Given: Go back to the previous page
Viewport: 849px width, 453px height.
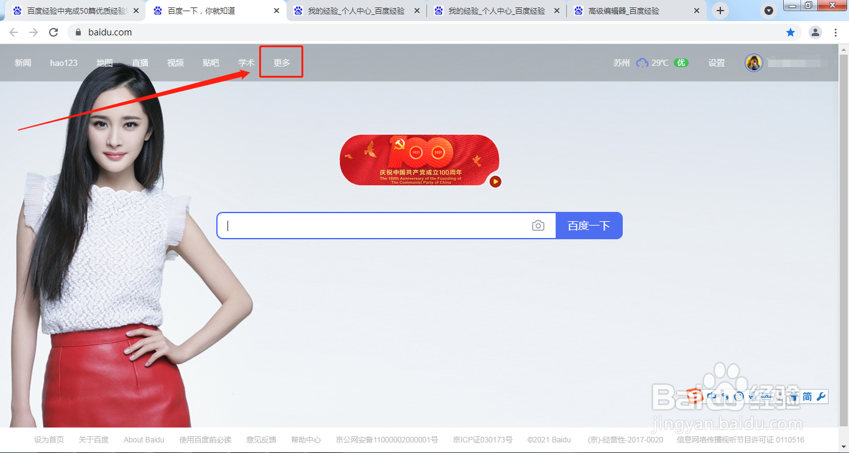Looking at the screenshot, I should (14, 32).
